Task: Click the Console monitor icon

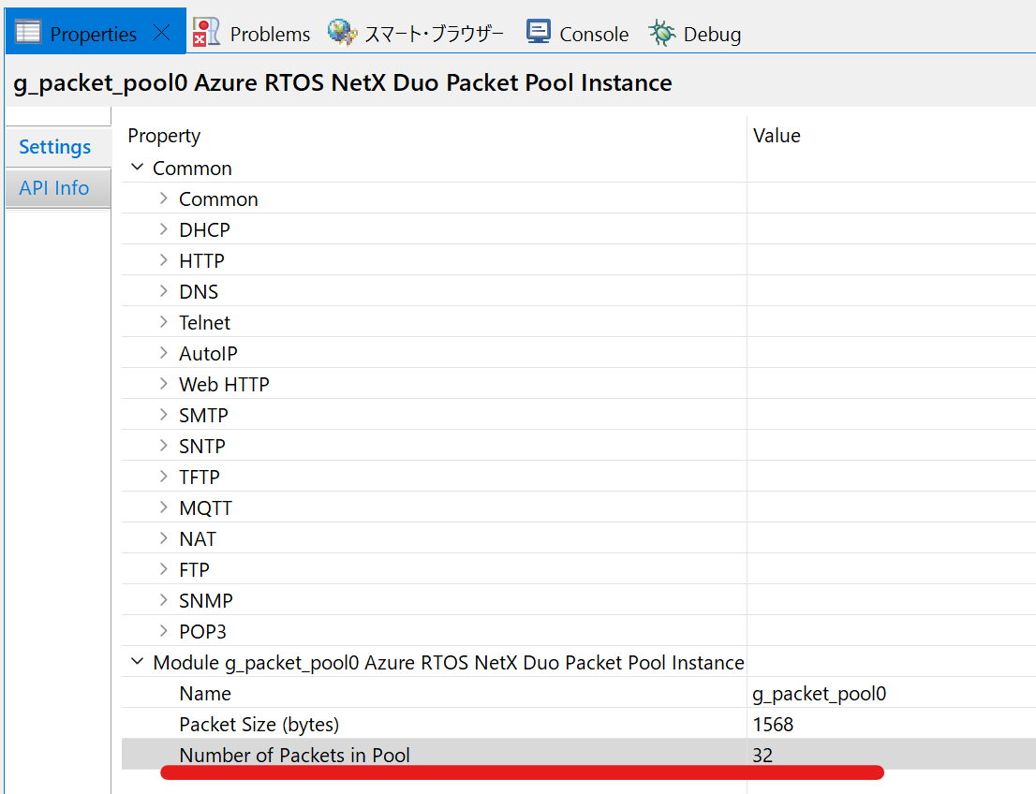Action: pyautogui.click(x=538, y=32)
